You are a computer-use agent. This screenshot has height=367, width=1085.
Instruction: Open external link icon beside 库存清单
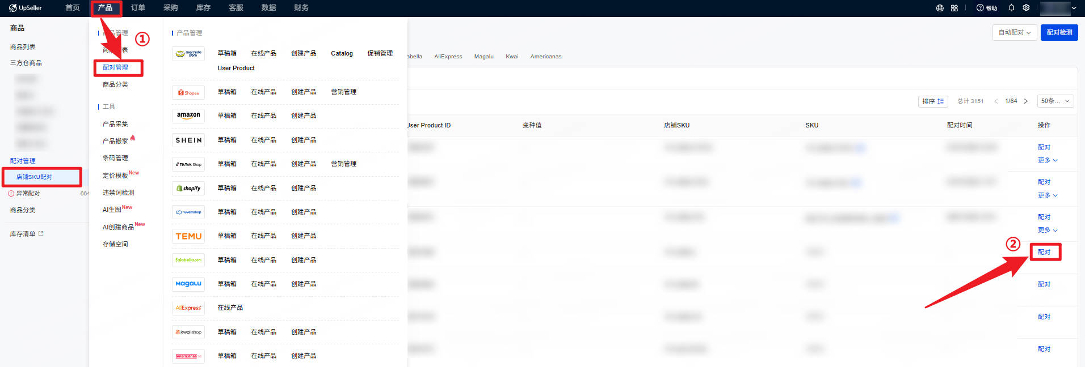coord(41,233)
